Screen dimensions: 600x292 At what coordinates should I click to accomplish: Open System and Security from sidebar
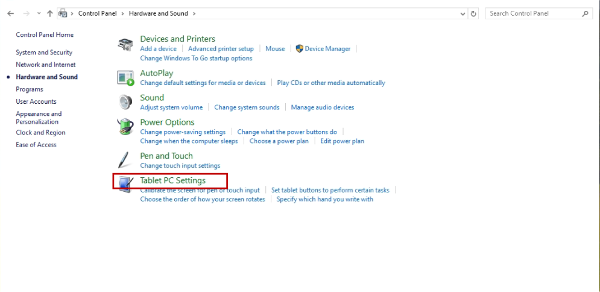(x=44, y=52)
